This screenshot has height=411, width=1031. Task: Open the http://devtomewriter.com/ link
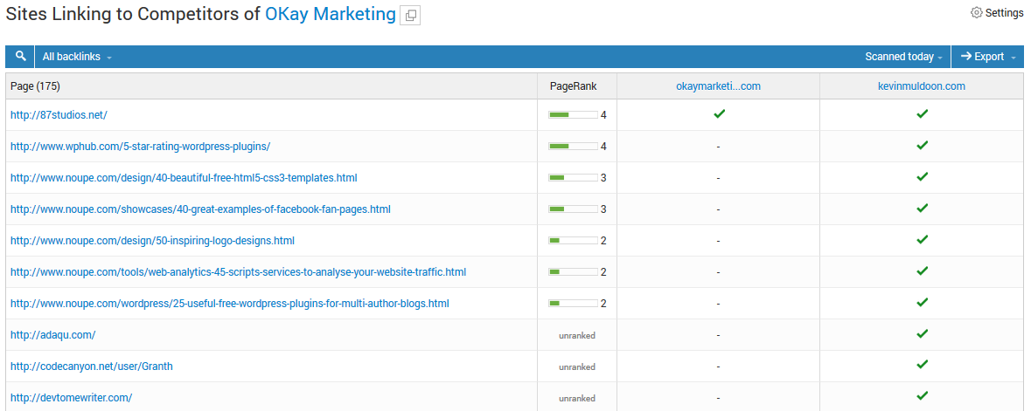71,398
